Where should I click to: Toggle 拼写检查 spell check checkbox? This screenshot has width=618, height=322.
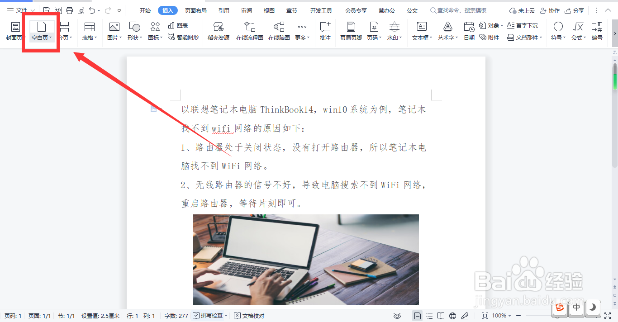coord(196,316)
